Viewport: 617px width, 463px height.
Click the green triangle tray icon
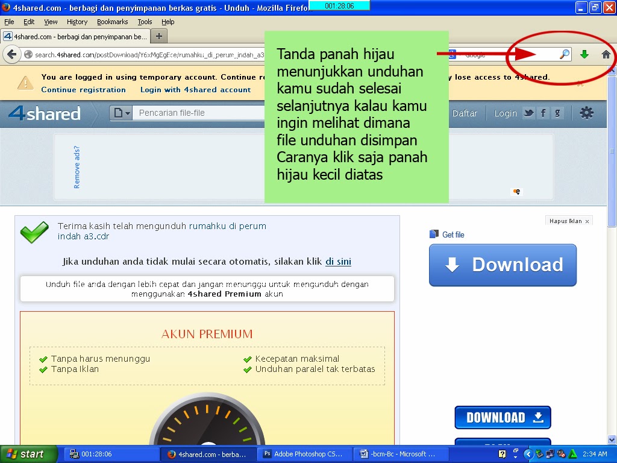[x=573, y=454]
